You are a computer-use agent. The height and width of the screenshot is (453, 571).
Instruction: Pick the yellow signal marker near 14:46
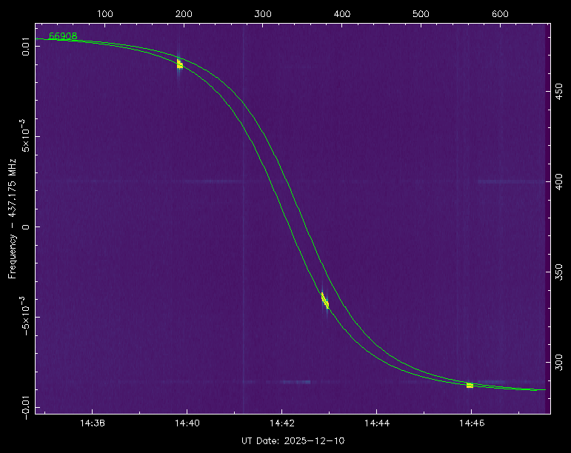[x=470, y=385]
